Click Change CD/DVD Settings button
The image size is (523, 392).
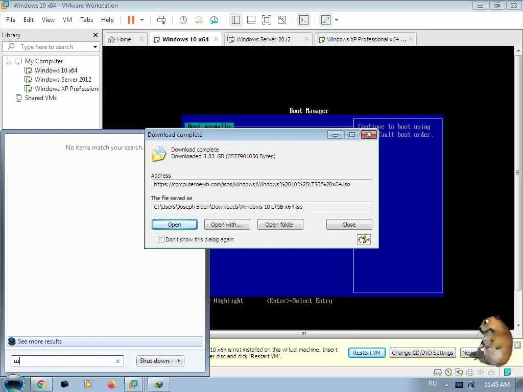point(422,353)
